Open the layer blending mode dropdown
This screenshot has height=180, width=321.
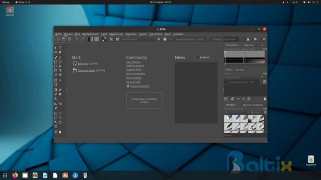pyautogui.click(x=242, y=77)
